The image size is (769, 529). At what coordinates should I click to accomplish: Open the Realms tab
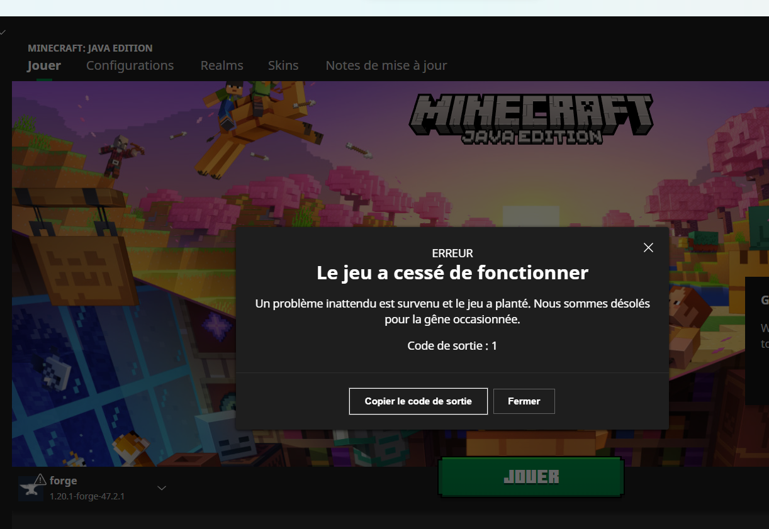click(x=222, y=65)
